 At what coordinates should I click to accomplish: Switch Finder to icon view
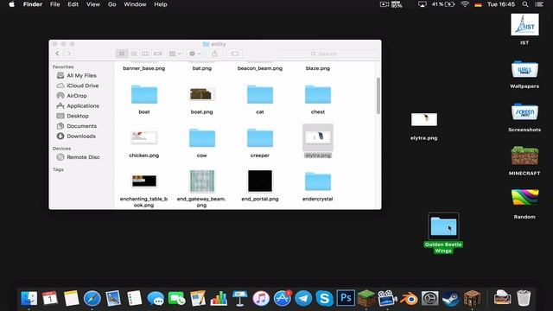pyautogui.click(x=122, y=54)
